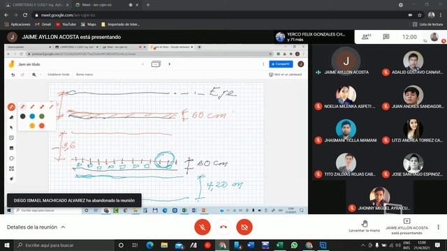
Task: Open a new Chrome tab
Action: (x=148, y=5)
